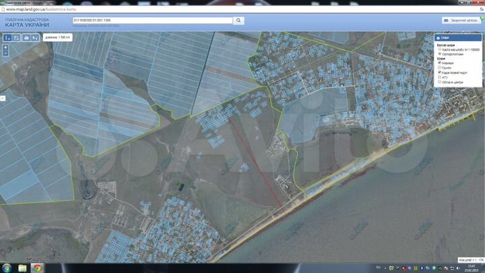
Task: Enable the АТУ layer checkbox
Action: pyautogui.click(x=439, y=78)
